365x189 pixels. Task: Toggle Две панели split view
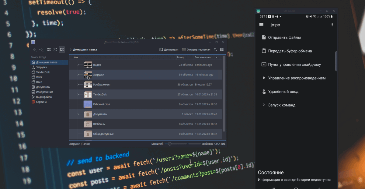(x=169, y=49)
